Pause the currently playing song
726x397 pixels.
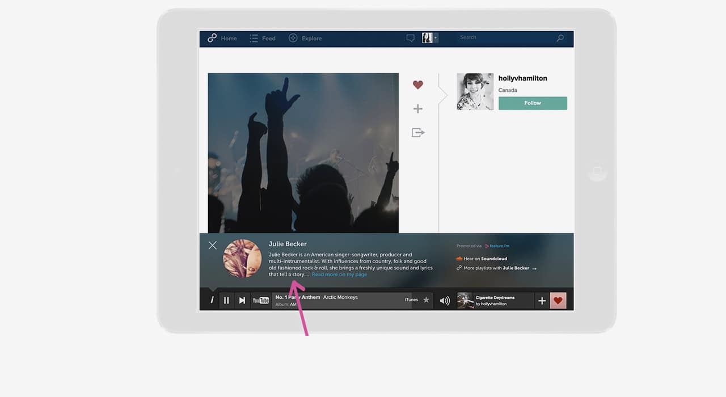(x=226, y=300)
